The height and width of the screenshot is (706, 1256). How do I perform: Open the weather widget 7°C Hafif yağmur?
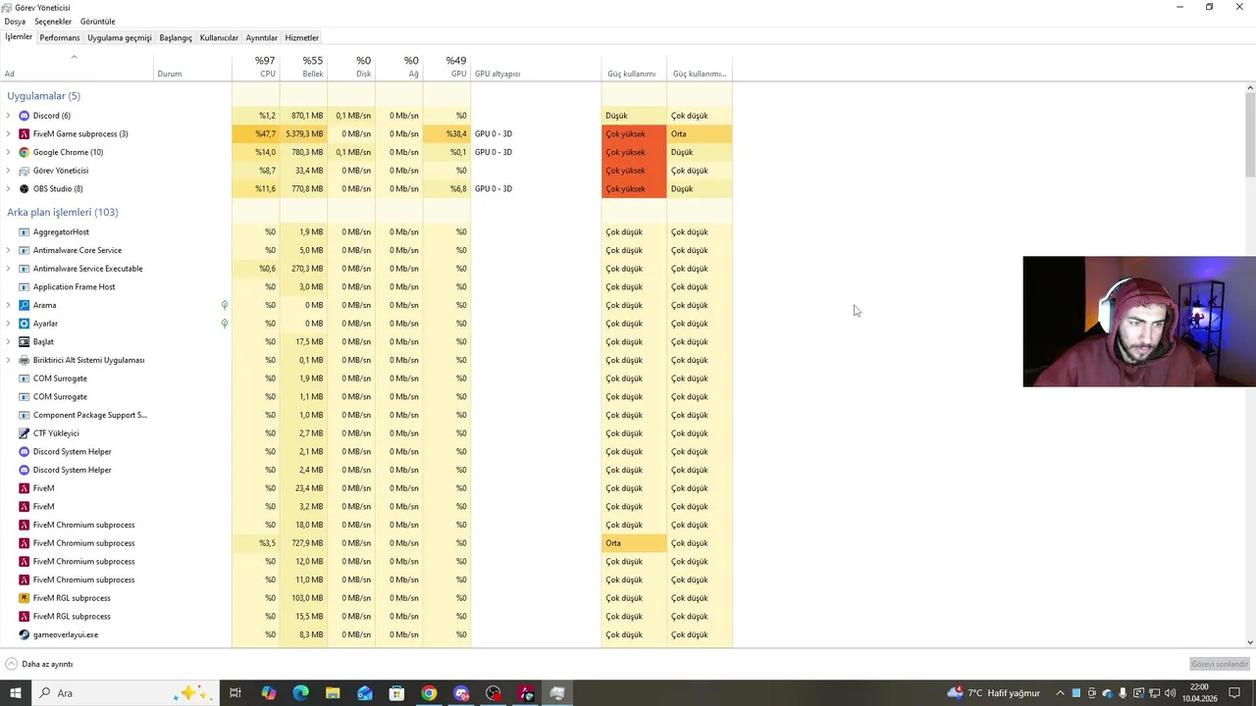(993, 693)
